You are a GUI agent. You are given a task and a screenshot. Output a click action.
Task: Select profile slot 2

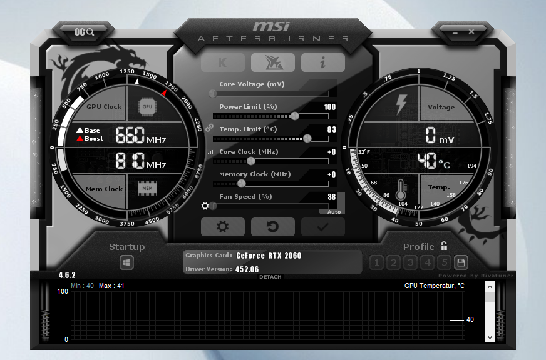(x=393, y=262)
